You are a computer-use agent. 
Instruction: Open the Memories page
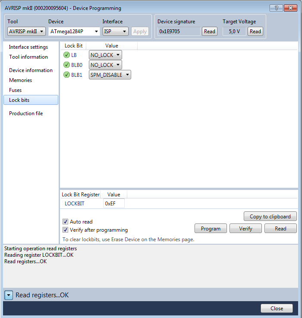point(20,80)
